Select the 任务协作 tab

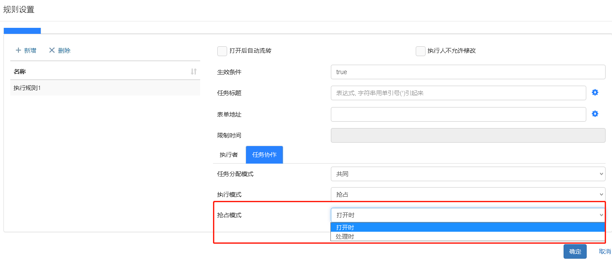pos(264,155)
